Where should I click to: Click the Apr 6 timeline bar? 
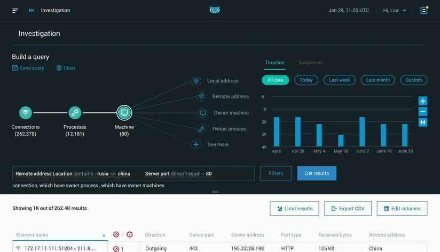pos(277,132)
